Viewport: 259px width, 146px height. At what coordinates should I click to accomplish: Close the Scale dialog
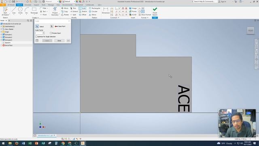(x=69, y=21)
